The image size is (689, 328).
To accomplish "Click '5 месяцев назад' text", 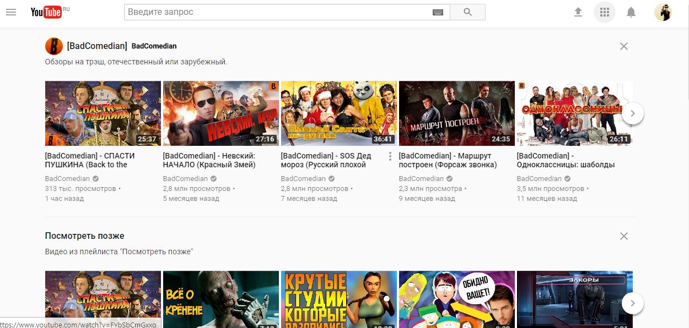I will 191,198.
